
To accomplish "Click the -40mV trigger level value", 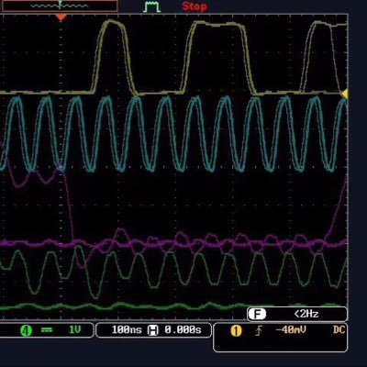I will [291, 330].
